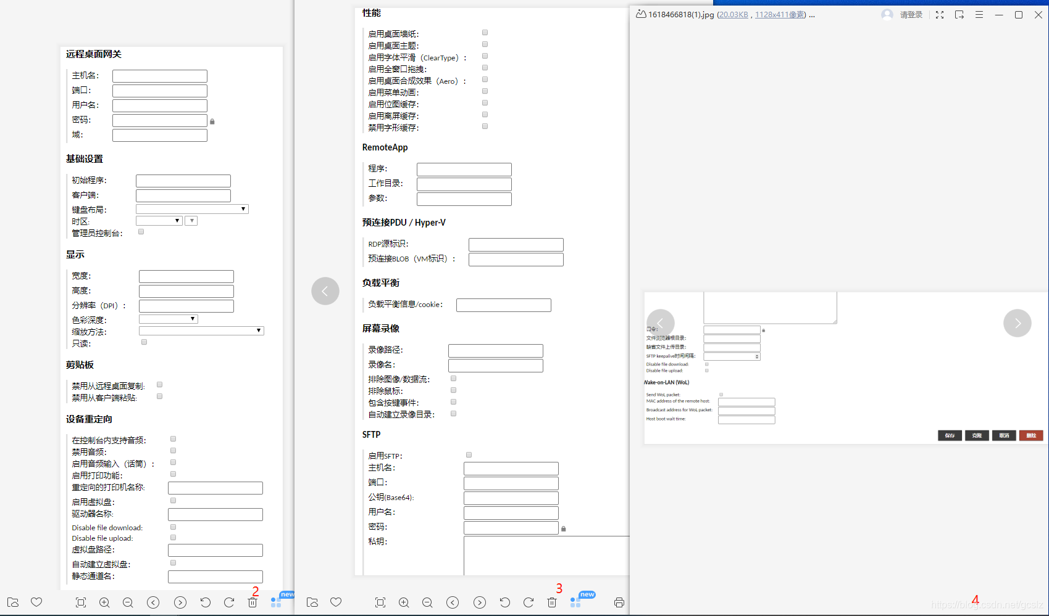Enable the 启用打印功能 checkbox
The image size is (1049, 616).
[x=173, y=474]
